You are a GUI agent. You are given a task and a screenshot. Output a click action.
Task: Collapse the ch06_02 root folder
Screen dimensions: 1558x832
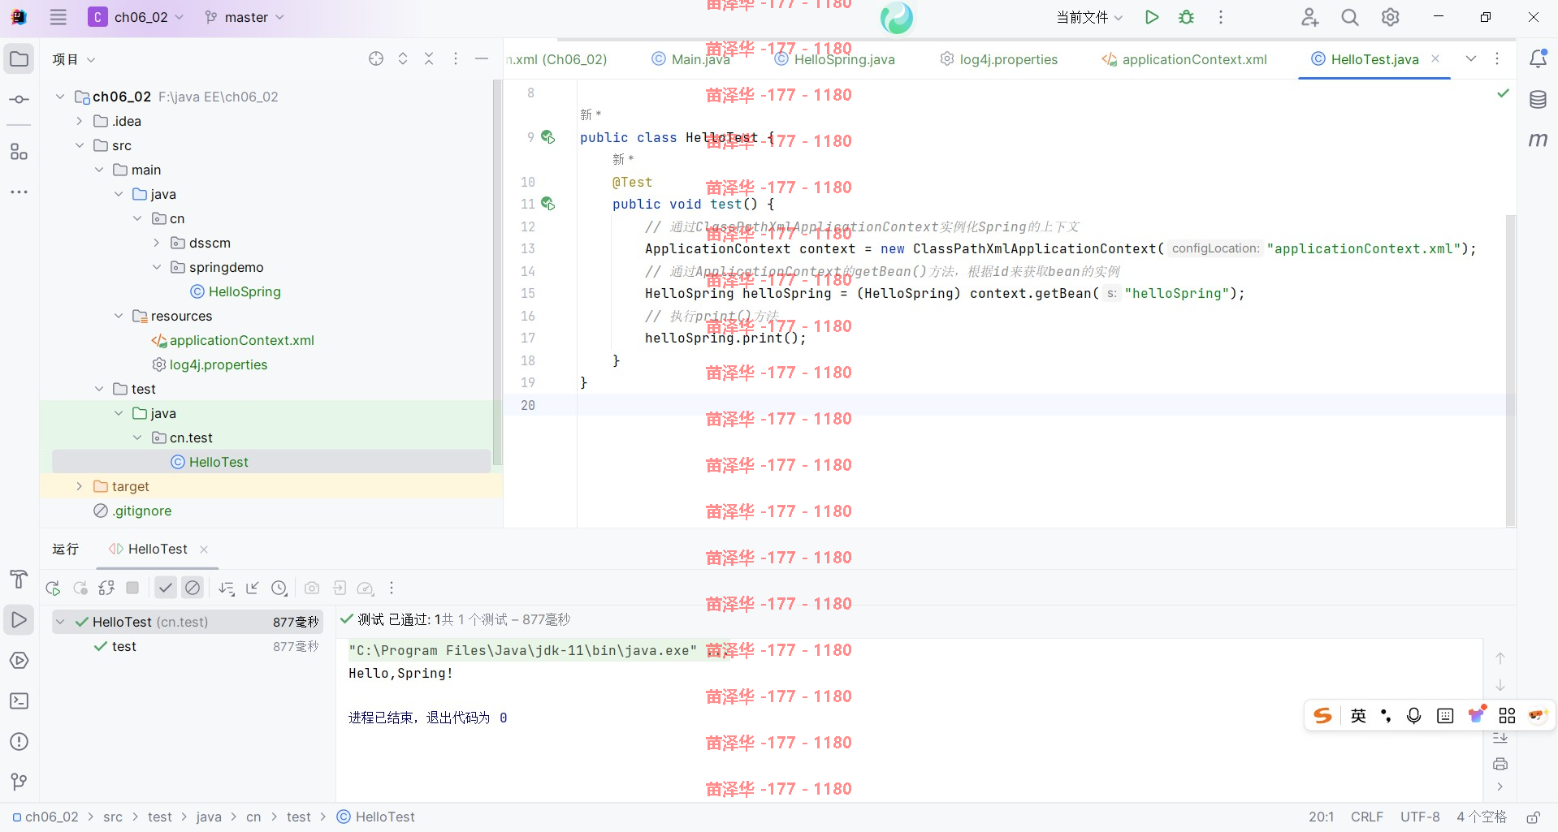click(59, 97)
